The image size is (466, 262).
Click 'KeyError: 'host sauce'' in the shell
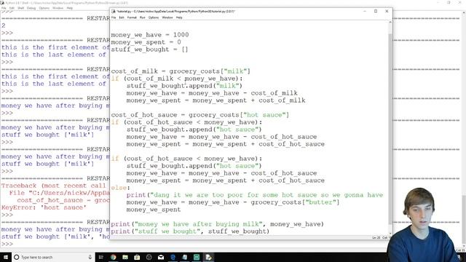point(44,207)
